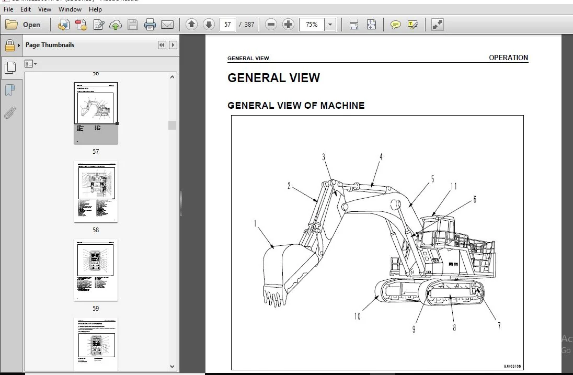Click the 75% zoom value field
The image size is (573, 375).
click(x=312, y=25)
